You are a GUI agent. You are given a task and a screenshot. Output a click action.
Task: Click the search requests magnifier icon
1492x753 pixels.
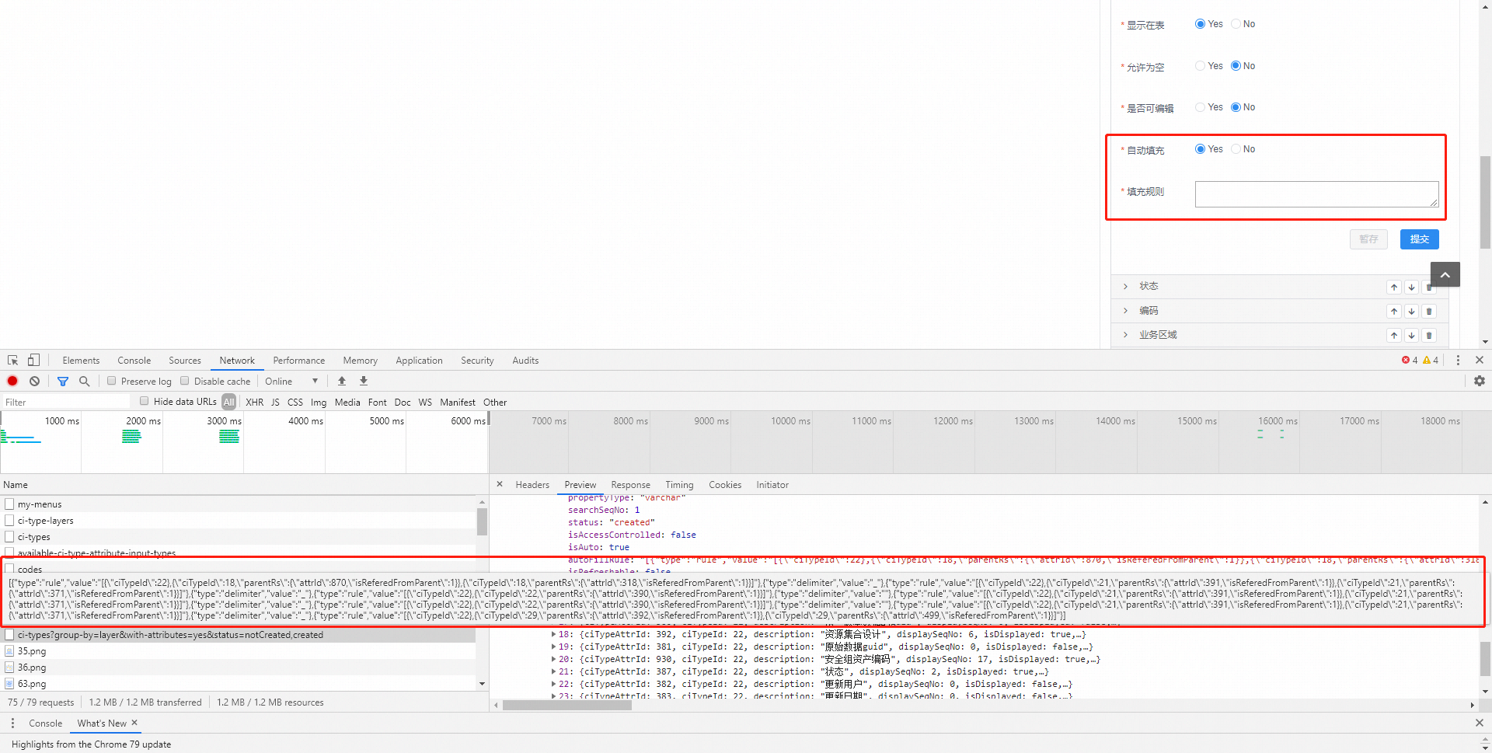pyautogui.click(x=84, y=381)
